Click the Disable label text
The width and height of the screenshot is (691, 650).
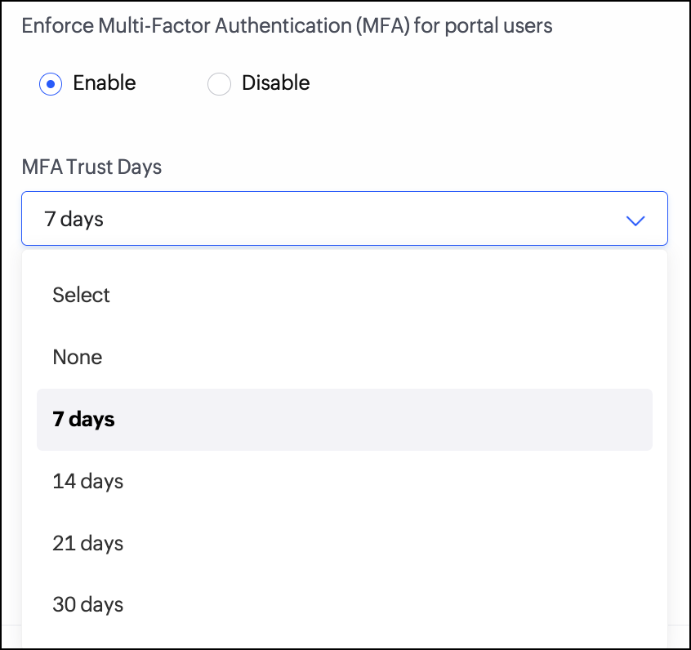[275, 83]
